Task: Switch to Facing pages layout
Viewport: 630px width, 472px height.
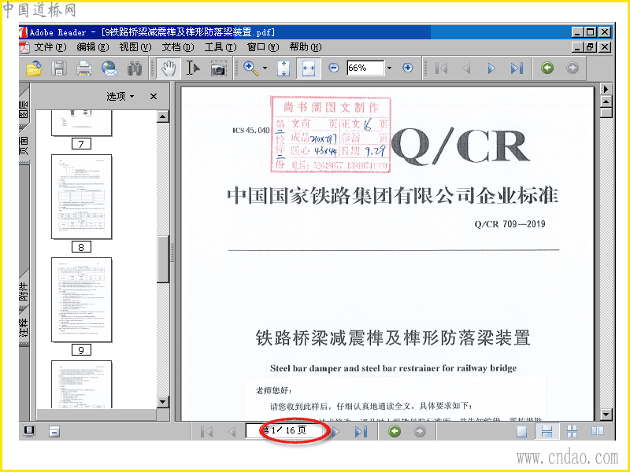Action: click(x=598, y=431)
